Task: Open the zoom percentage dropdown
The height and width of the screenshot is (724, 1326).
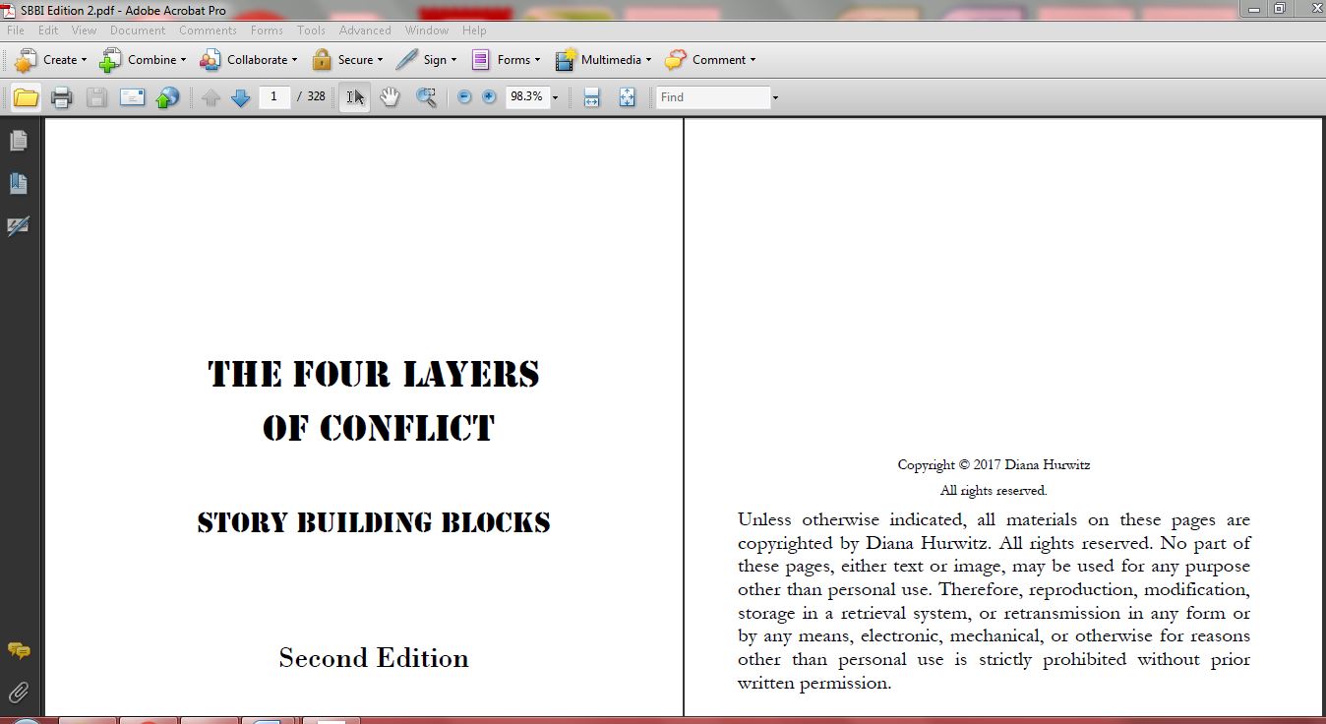Action: (554, 97)
